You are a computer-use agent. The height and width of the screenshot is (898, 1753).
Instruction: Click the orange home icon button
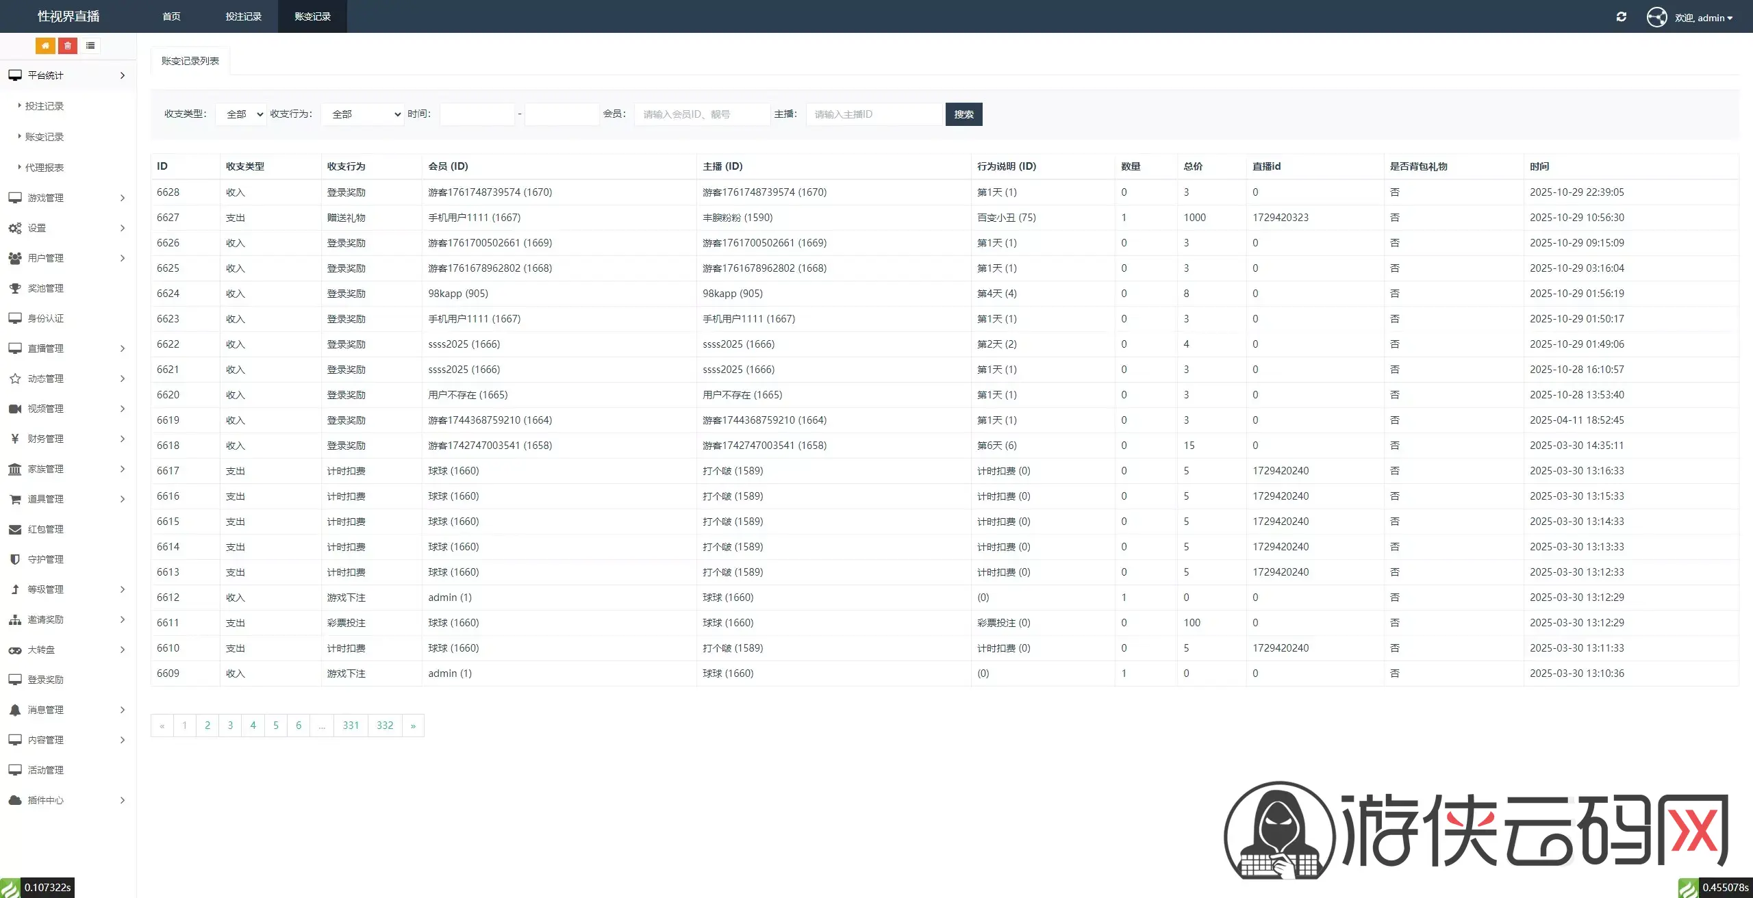point(45,46)
